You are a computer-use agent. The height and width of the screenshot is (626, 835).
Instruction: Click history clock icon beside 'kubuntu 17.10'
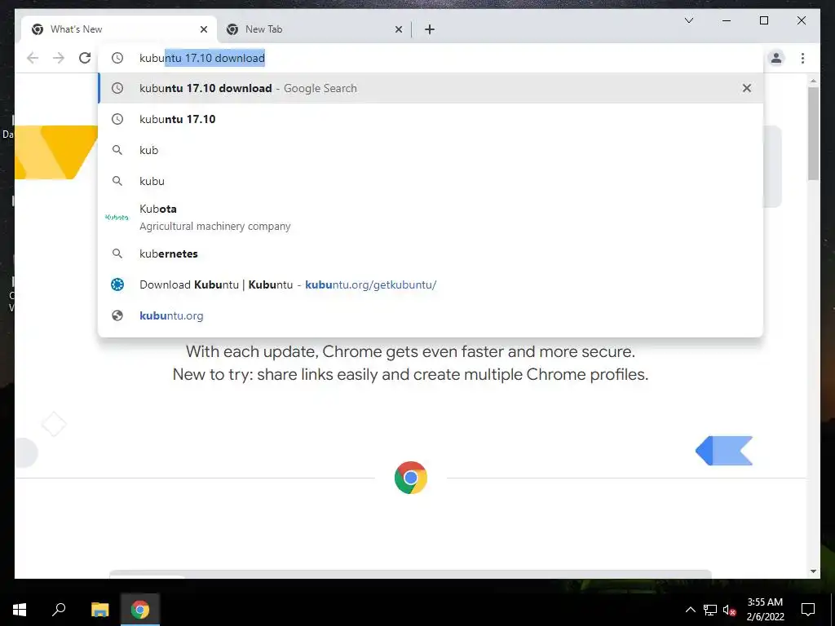coord(117,119)
